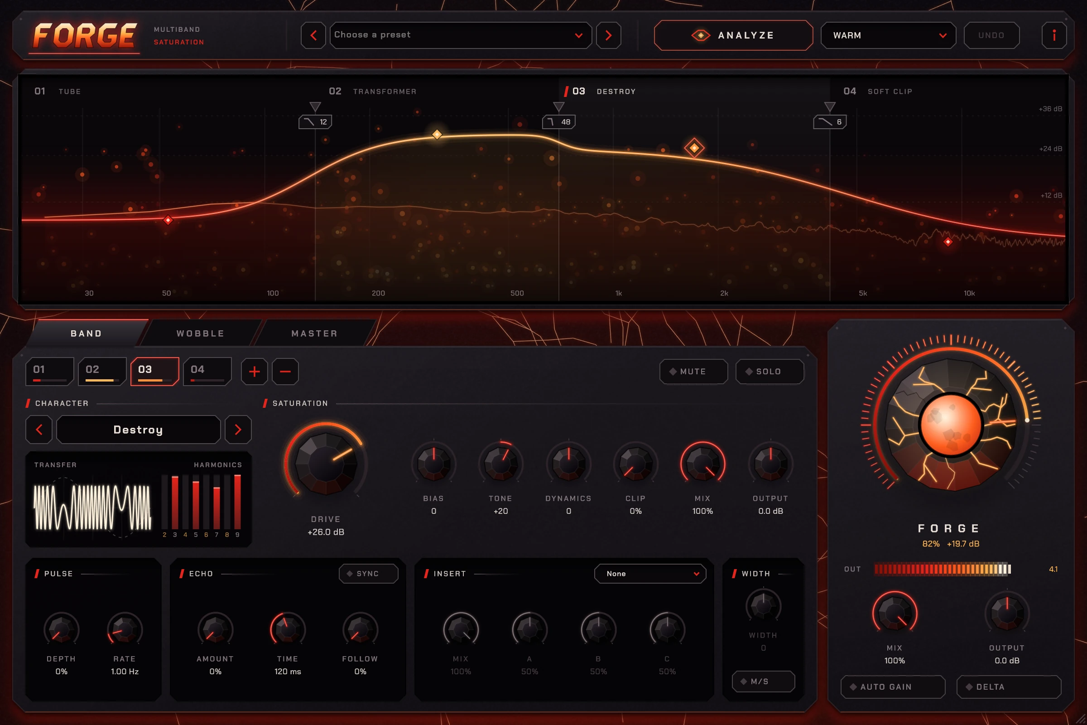The width and height of the screenshot is (1087, 725).
Task: Click the Undo button
Action: point(991,35)
